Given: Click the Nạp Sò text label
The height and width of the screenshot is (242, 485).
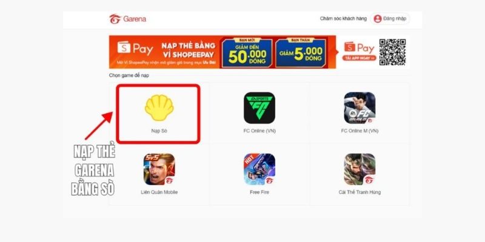Looking at the screenshot, I should pos(159,131).
